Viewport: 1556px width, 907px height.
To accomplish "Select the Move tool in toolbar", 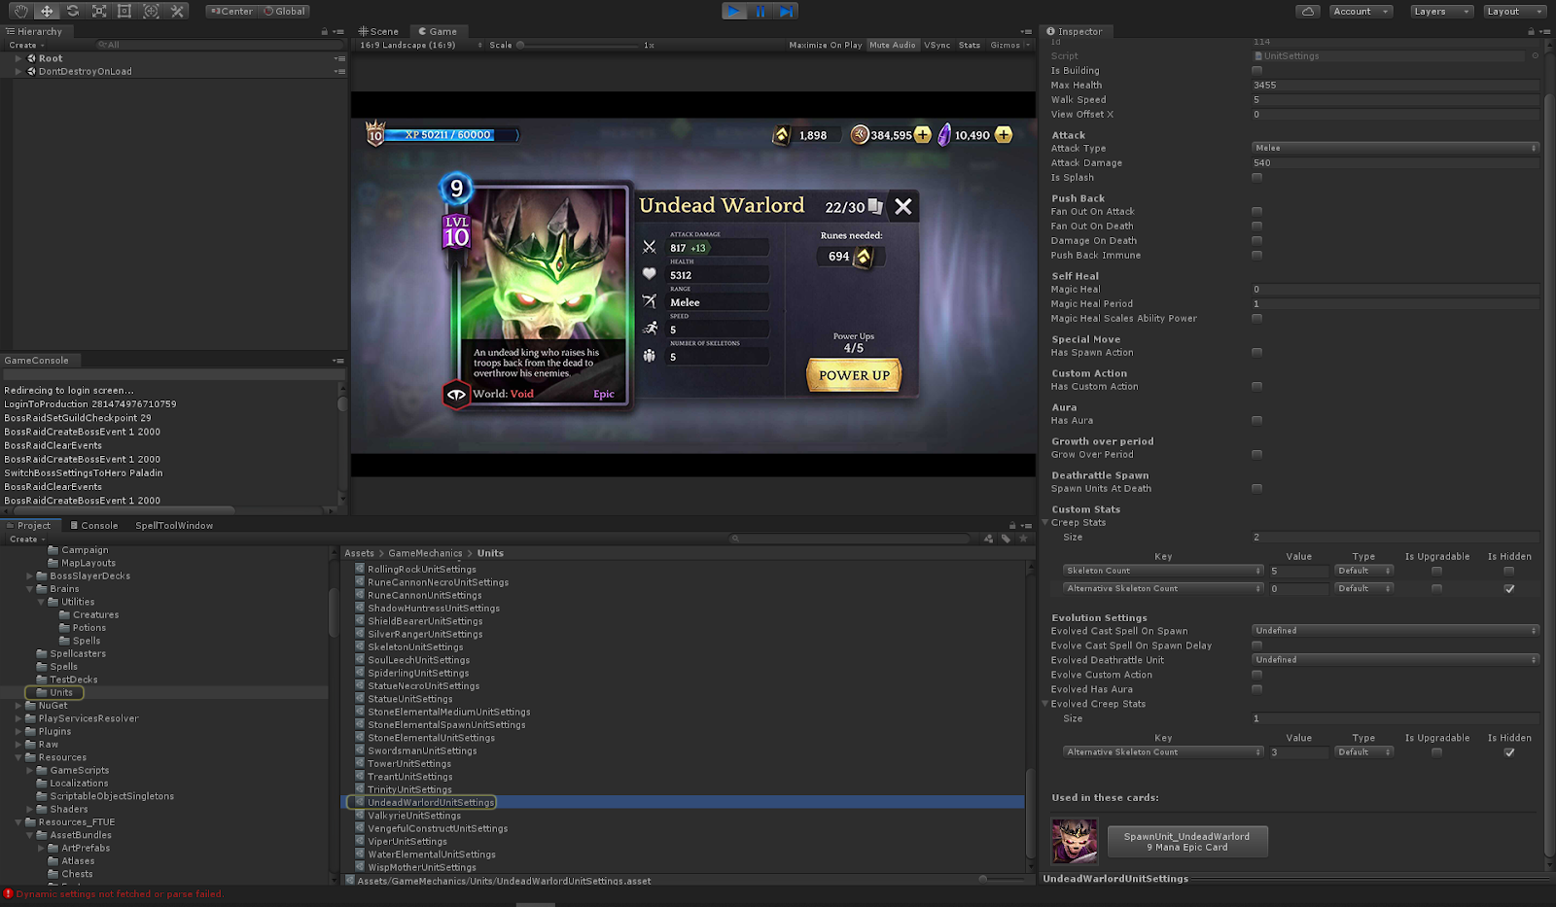I will (47, 11).
